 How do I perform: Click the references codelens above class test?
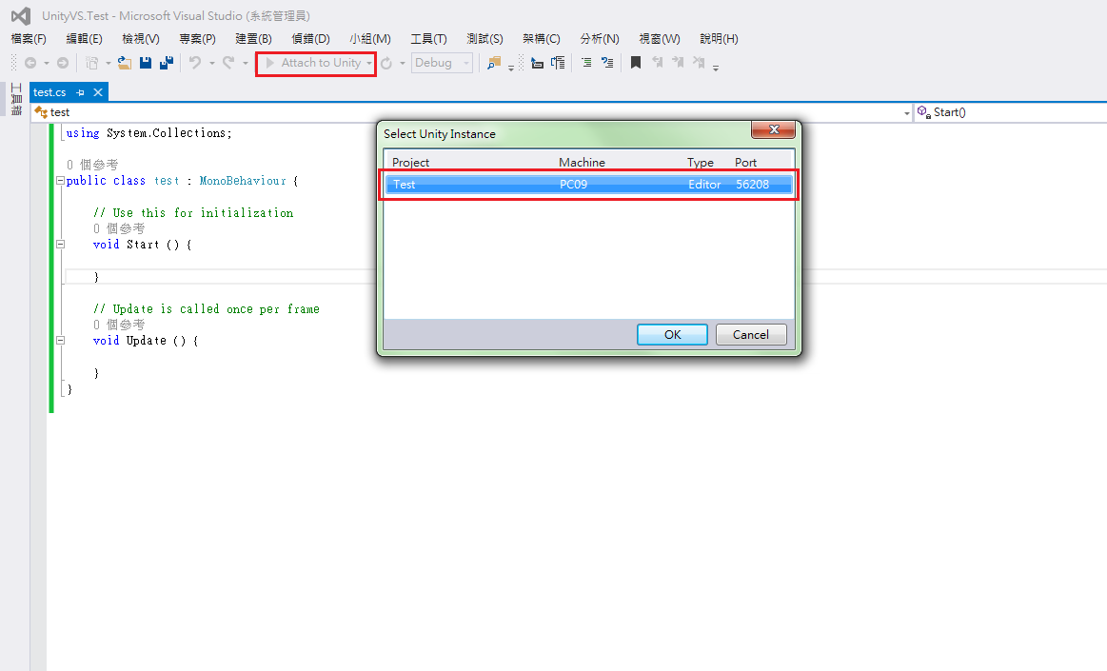pyautogui.click(x=91, y=165)
